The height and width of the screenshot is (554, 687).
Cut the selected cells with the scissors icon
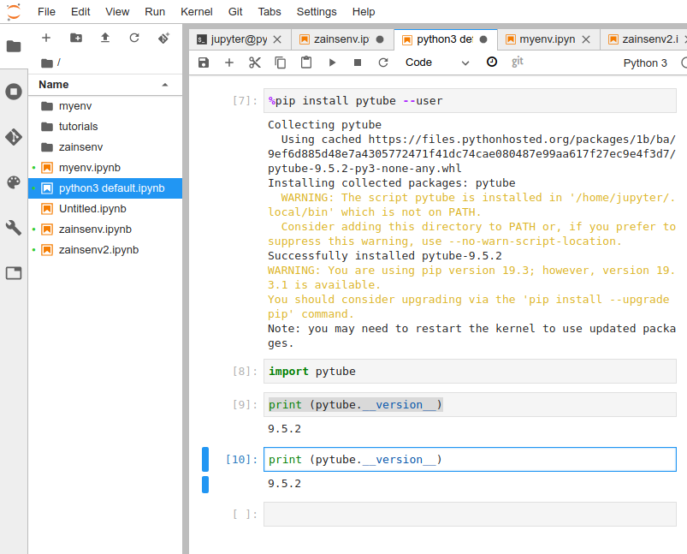[x=253, y=62]
